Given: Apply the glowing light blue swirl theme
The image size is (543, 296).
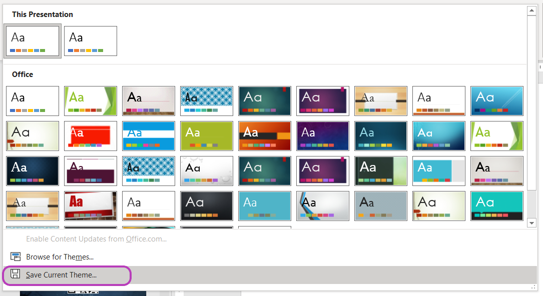Looking at the screenshot, I should pyautogui.click(x=439, y=136).
